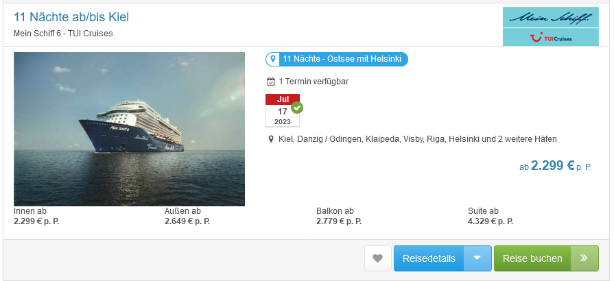Select Balkon ab 2.779 € cabin price
Viewport: 614px width, 281px height.
(x=339, y=216)
